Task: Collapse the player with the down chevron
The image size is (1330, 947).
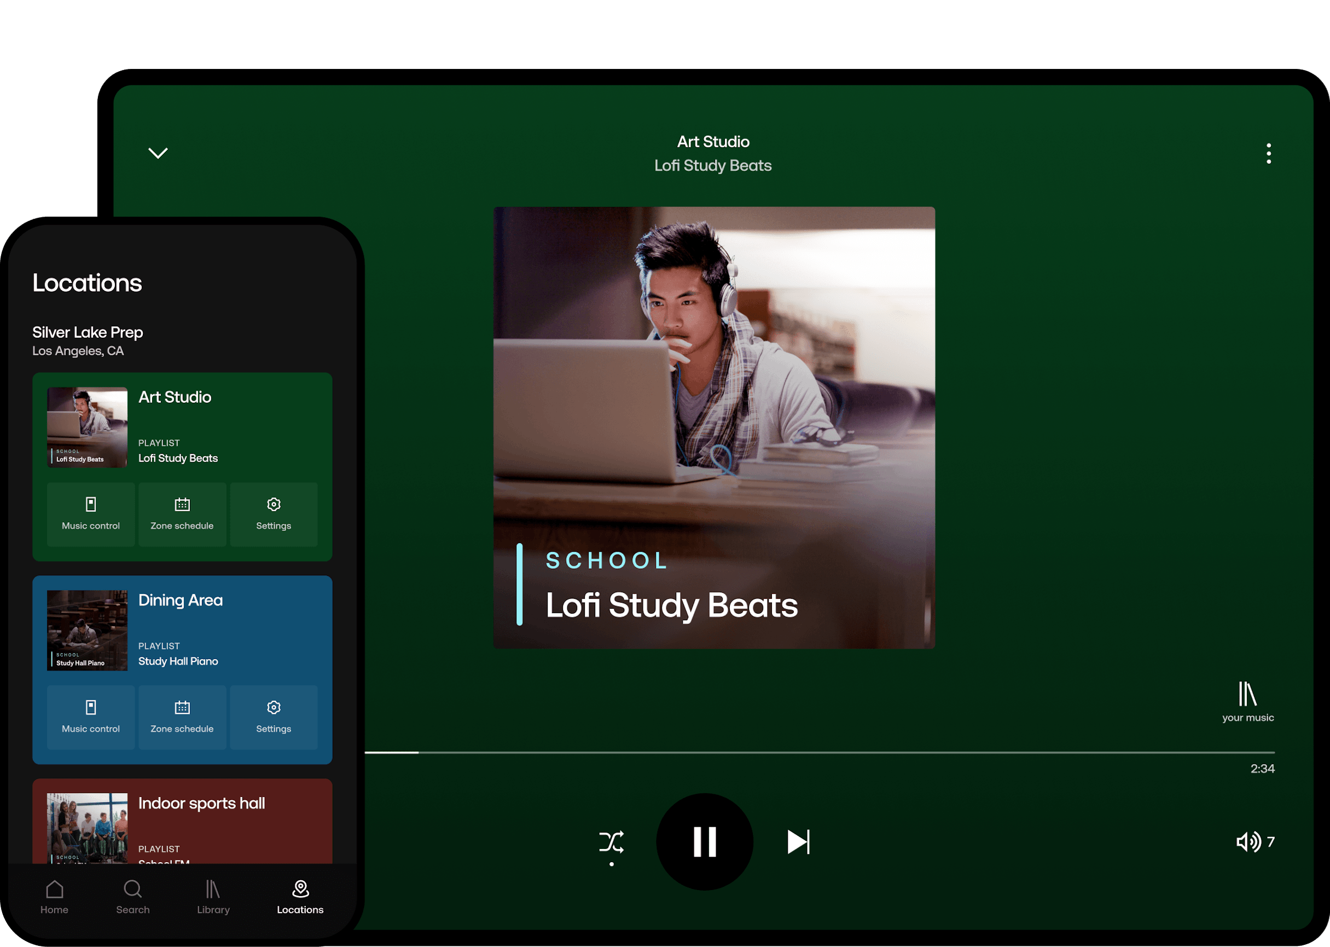Action: pos(158,153)
